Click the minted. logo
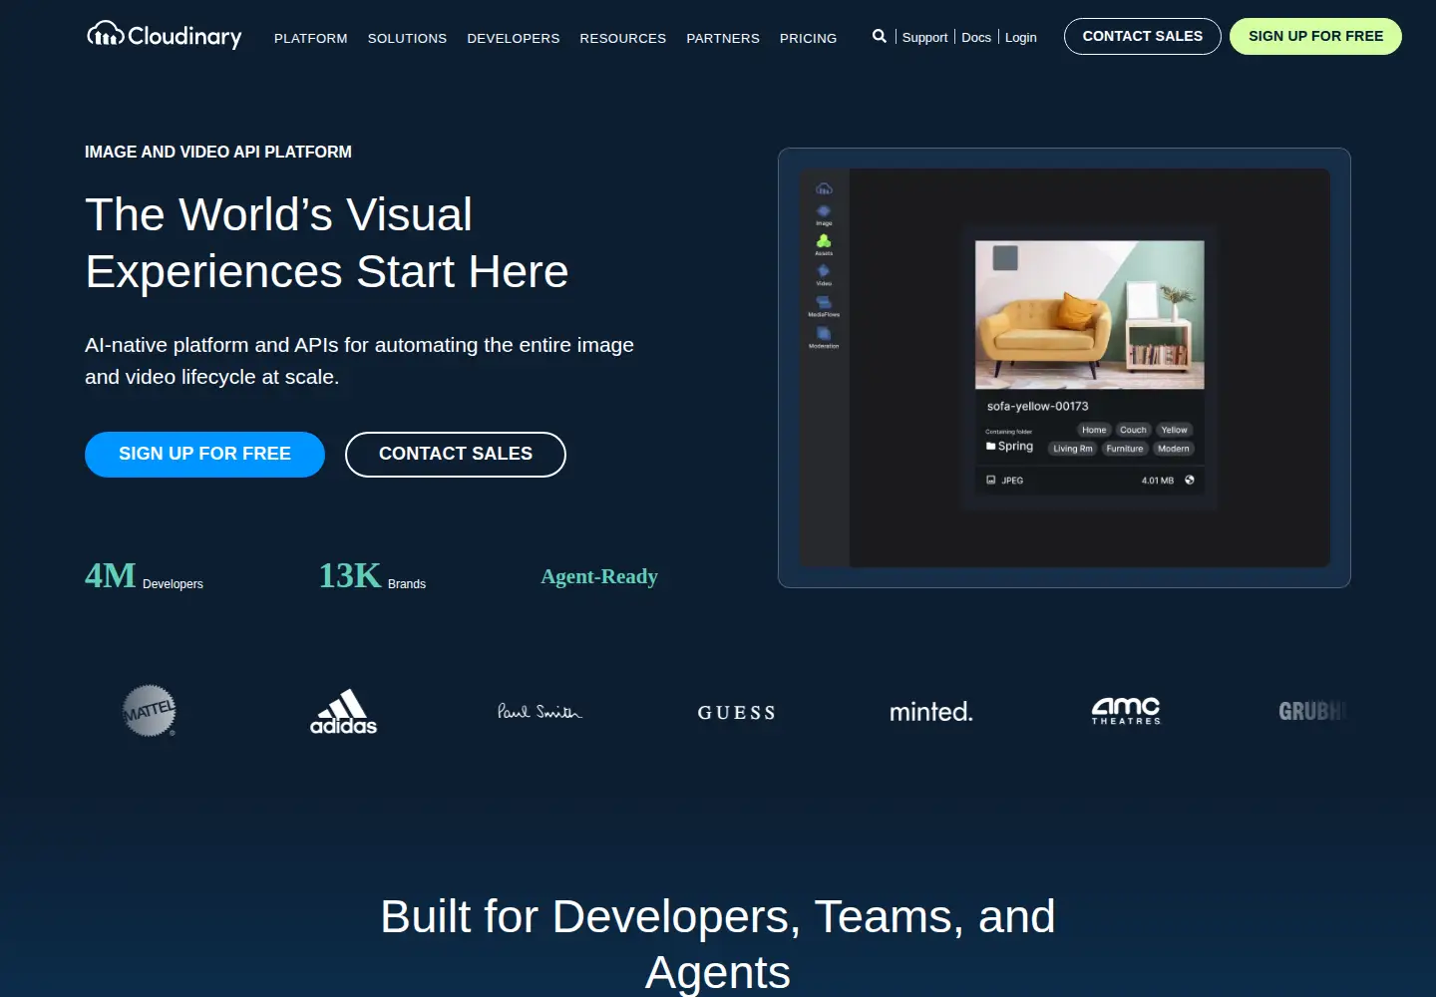Viewport: 1436px width, 997px height. tap(931, 711)
